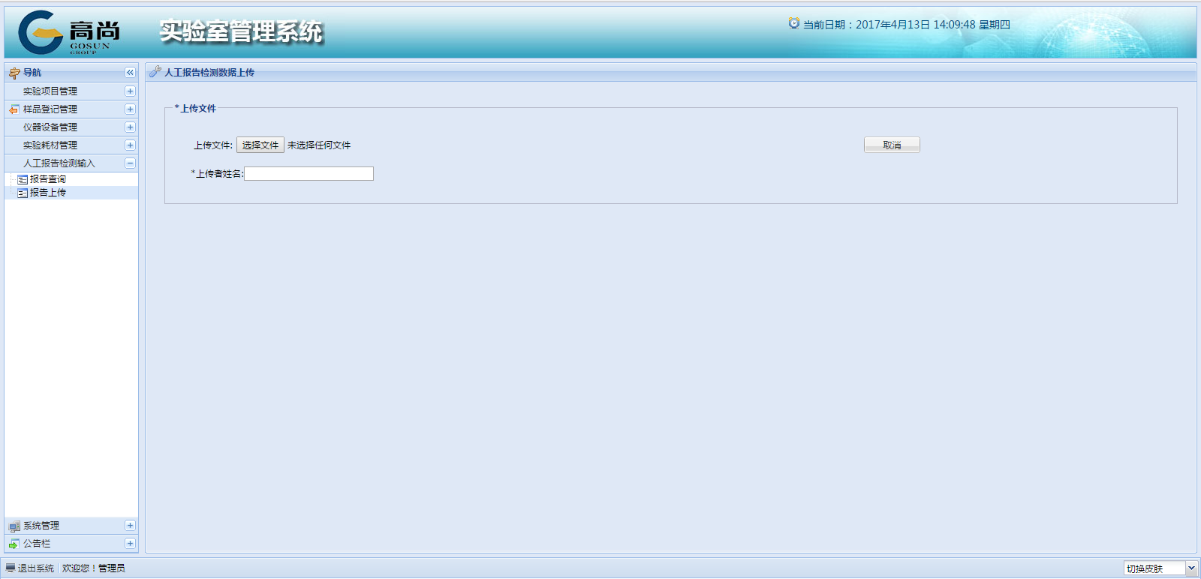Click the 报告上传 list icon
The height and width of the screenshot is (579, 1201).
(23, 193)
